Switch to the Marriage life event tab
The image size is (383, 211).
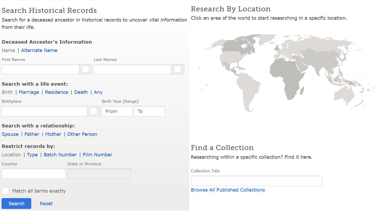point(29,92)
